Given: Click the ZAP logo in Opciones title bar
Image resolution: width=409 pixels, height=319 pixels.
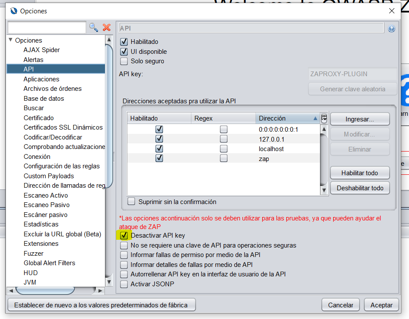Looking at the screenshot, I should pyautogui.click(x=14, y=11).
